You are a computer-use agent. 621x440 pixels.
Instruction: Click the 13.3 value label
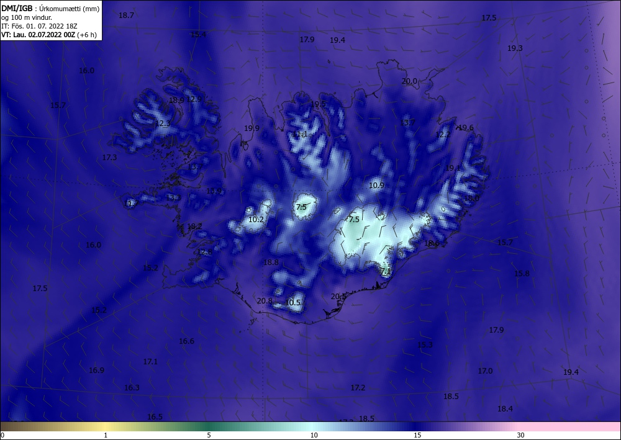pos(173,197)
